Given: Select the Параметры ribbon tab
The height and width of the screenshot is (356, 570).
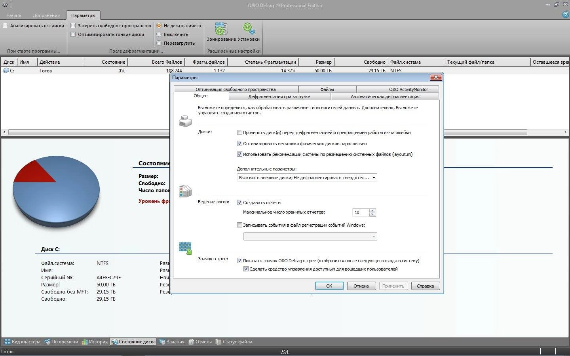Looking at the screenshot, I should tap(83, 15).
